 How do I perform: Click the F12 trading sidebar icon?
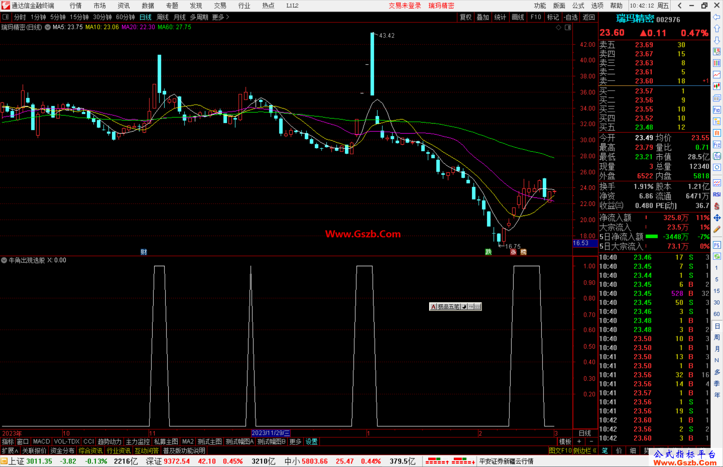click(x=717, y=145)
